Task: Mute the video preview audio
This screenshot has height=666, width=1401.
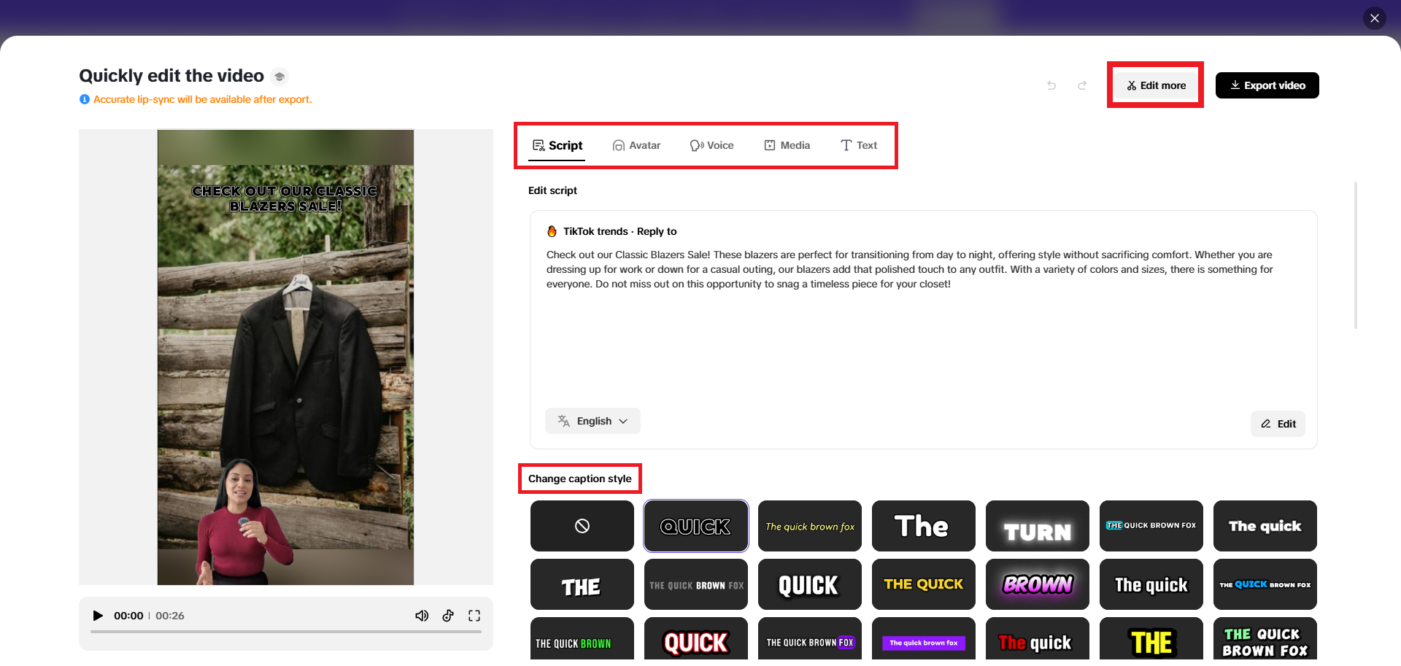Action: click(x=422, y=616)
